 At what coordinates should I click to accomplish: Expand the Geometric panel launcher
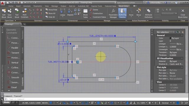pos(57,21)
